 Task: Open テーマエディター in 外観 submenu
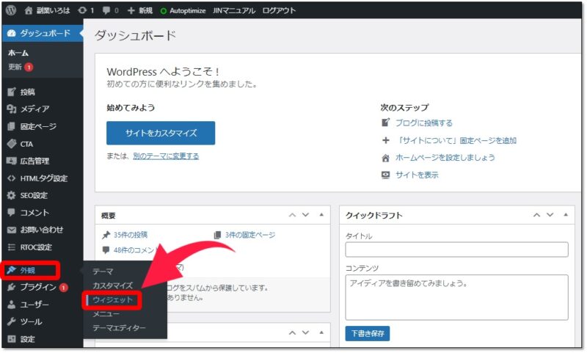119,328
